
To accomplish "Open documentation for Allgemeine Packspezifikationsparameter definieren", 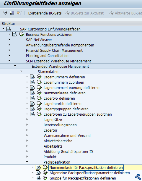I will [x=38, y=173].
